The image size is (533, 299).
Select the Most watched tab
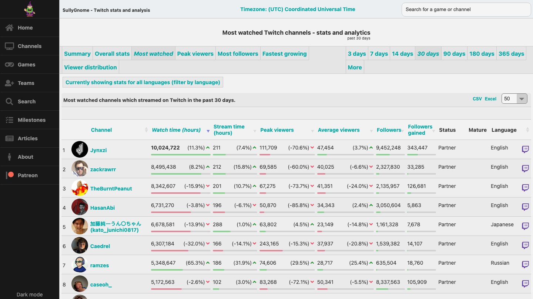pyautogui.click(x=154, y=54)
